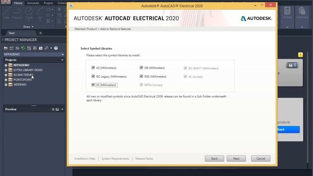Viewport: 313px width, 176px height.
Task: Select the POINT2POINT project name
Action: point(22,80)
